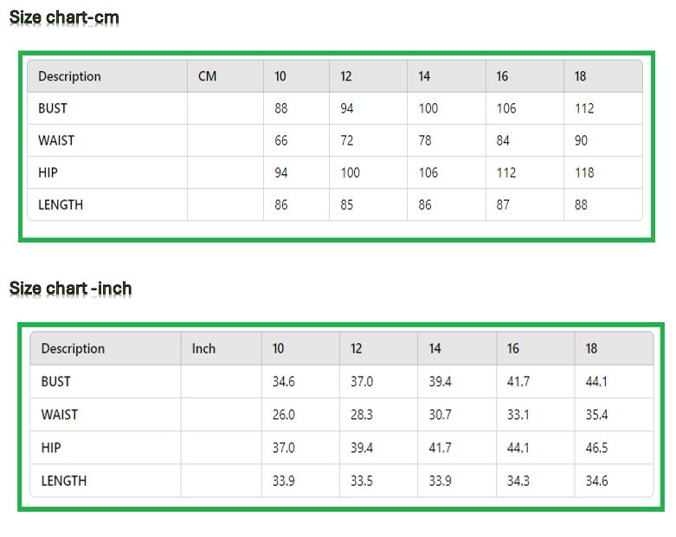Image resolution: width=676 pixels, height=537 pixels.
Task: Click Description header in the inch table
Action: coord(73,348)
